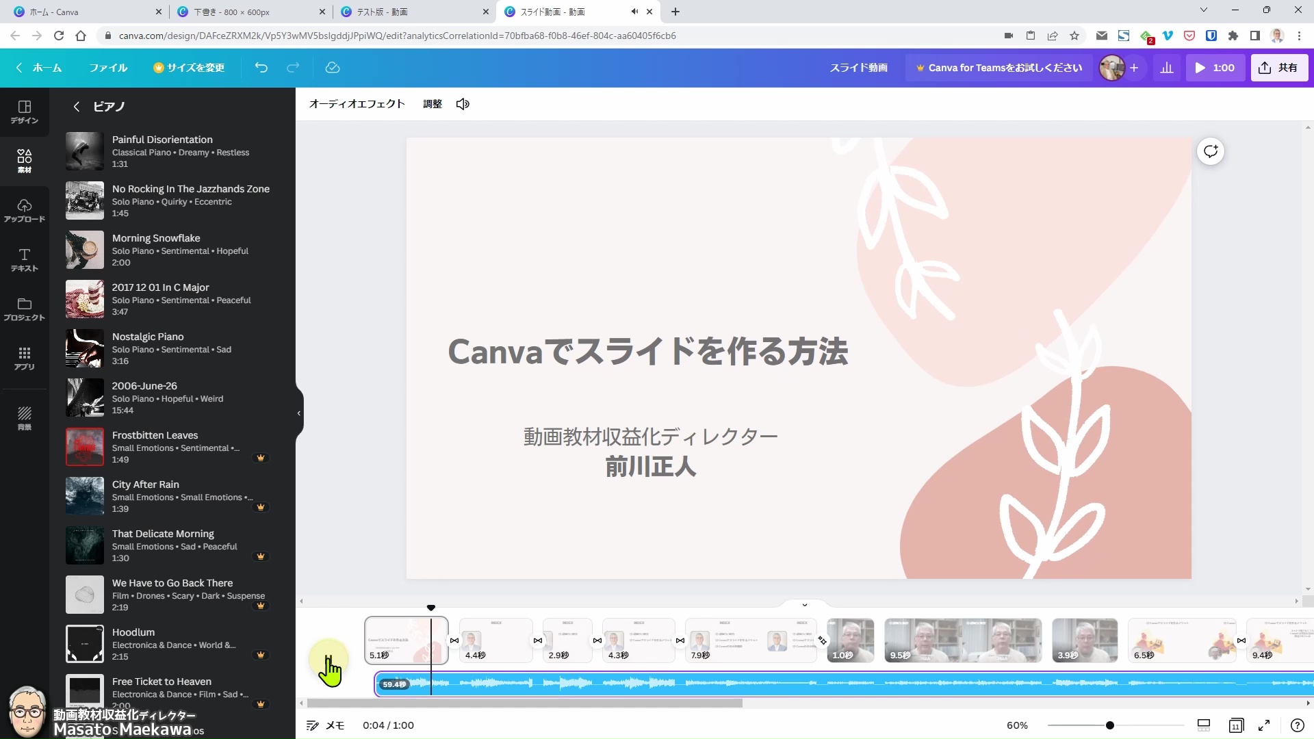Screen dimensions: 1314x739
Task: Select the 9.5秒 video clip
Action: pyautogui.click(x=963, y=640)
